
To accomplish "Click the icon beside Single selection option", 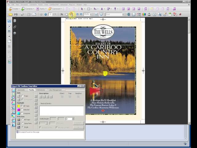I will click(x=18, y=127).
